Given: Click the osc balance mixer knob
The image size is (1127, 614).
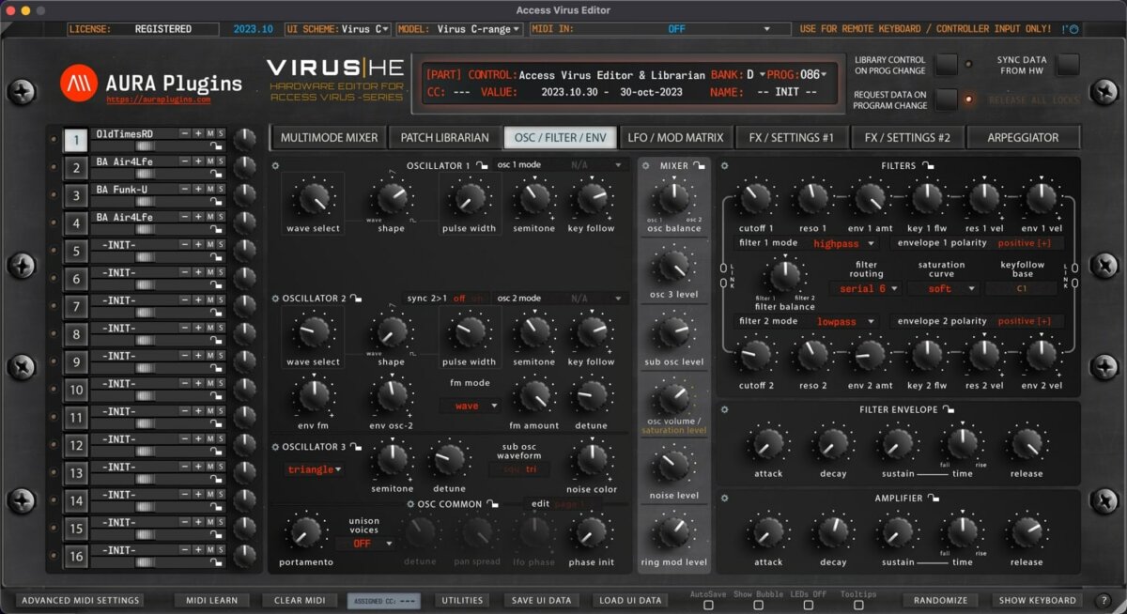Looking at the screenshot, I should click(673, 199).
